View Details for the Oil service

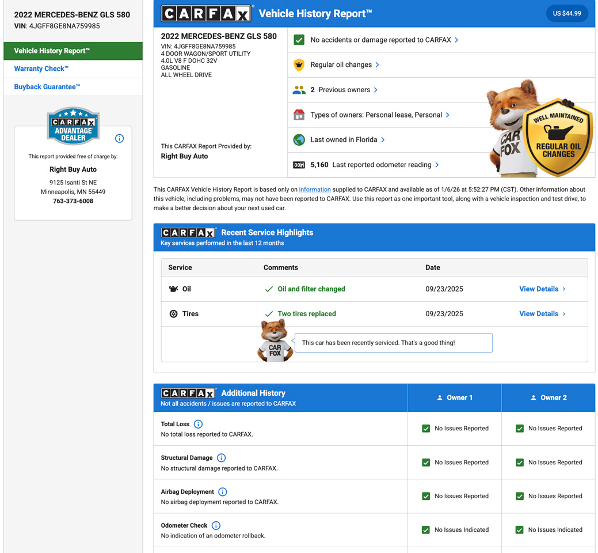[x=542, y=289]
